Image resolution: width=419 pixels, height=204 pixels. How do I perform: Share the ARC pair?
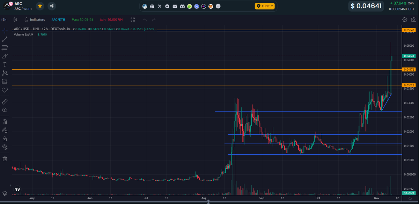52,6
